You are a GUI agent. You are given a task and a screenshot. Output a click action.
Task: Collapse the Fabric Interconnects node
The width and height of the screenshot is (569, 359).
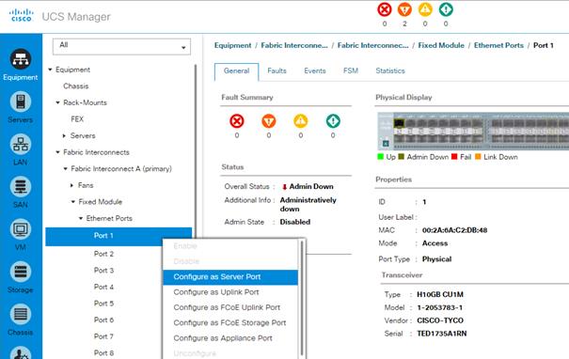(x=57, y=152)
